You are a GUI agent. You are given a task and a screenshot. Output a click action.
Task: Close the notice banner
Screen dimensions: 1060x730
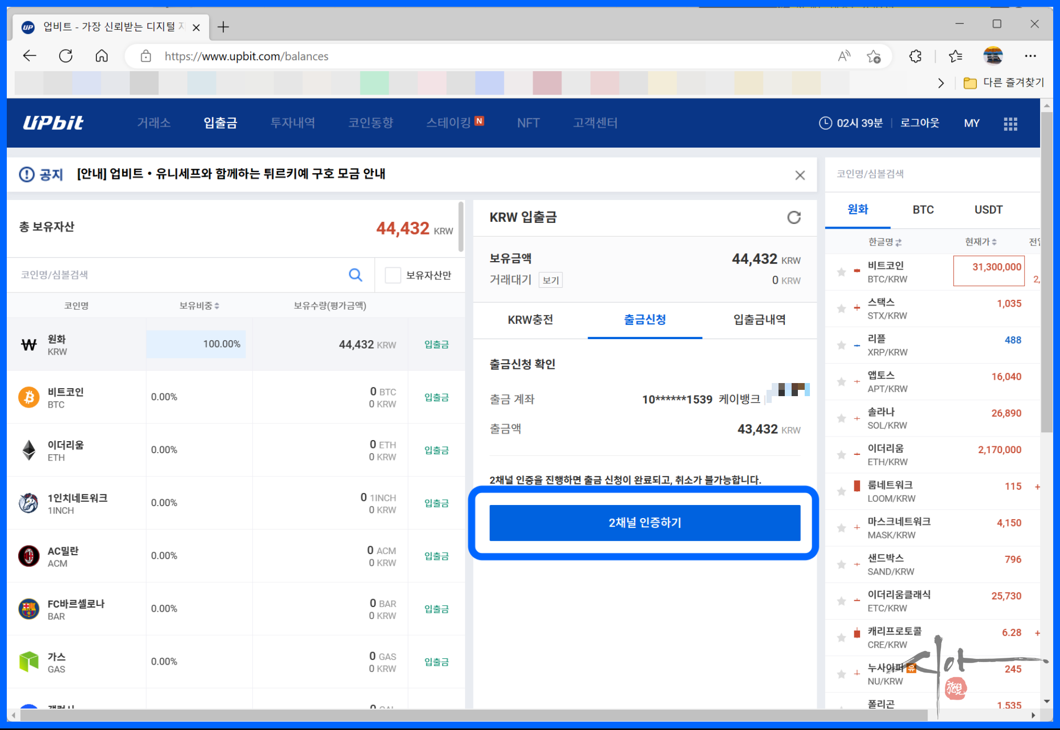click(799, 175)
